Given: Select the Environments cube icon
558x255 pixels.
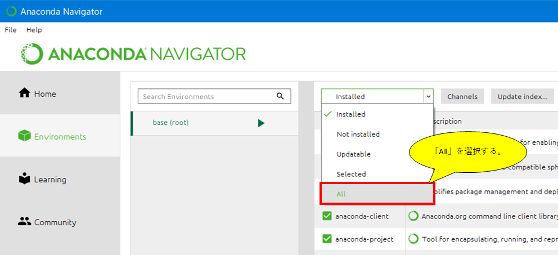Looking at the screenshot, I should [x=24, y=136].
